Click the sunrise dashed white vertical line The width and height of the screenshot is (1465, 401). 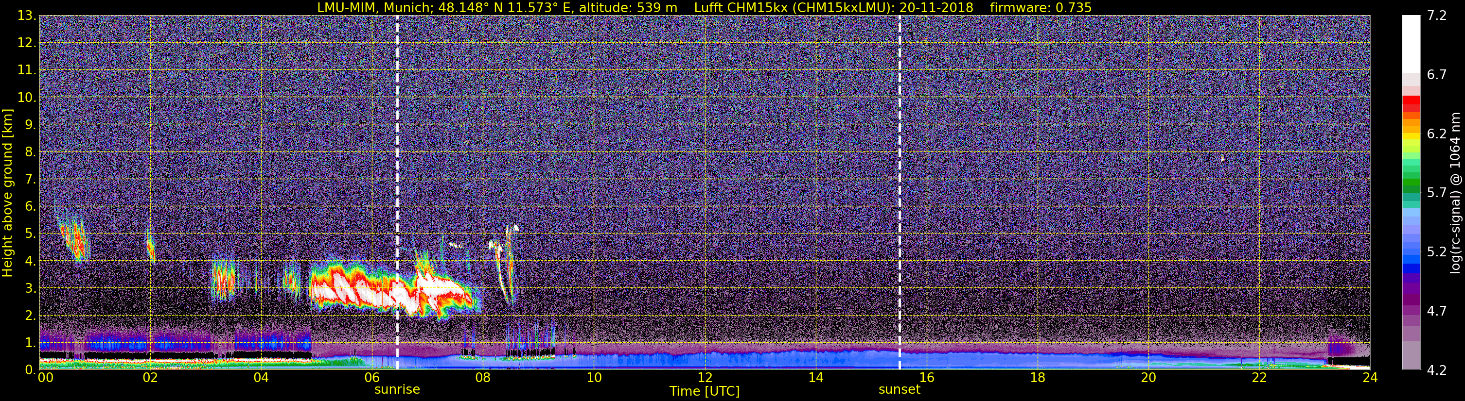pyautogui.click(x=397, y=192)
